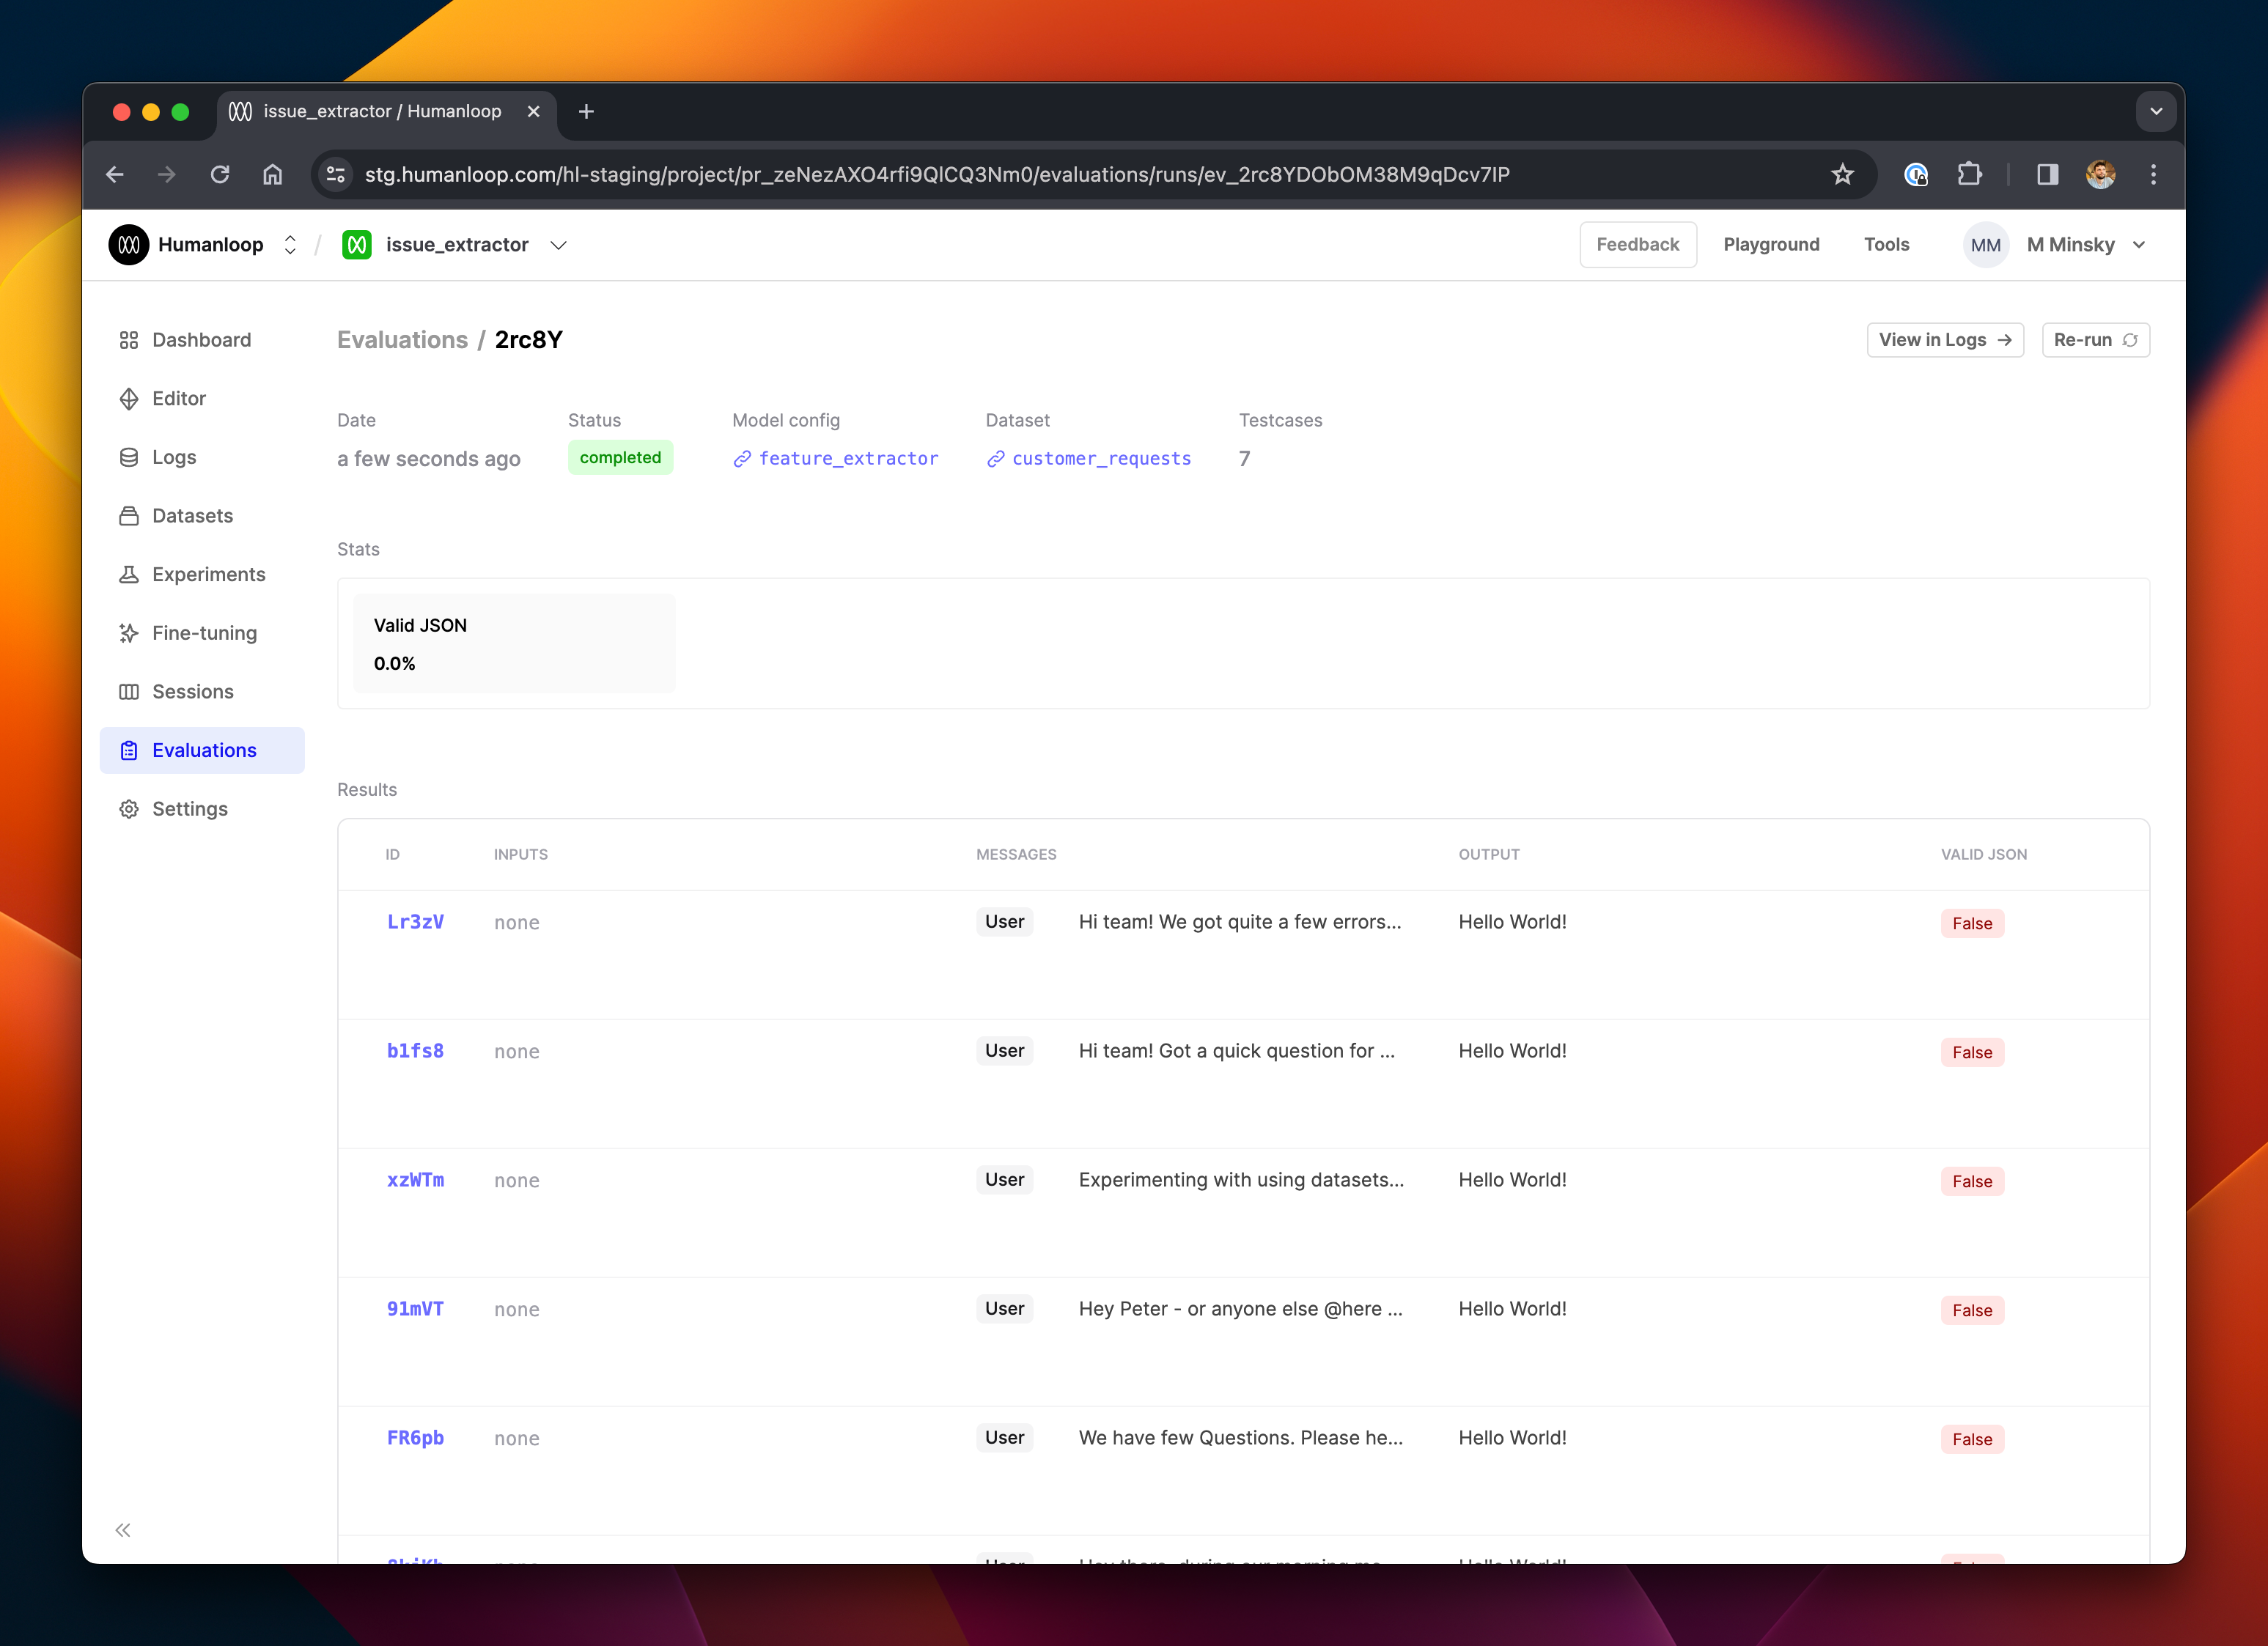Click the Humanloop logo icon

[x=129, y=245]
